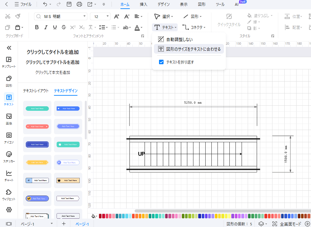Switch to the 図形 tab
Image resolution: width=311 pixels, height=227 pixels.
[x=202, y=4]
